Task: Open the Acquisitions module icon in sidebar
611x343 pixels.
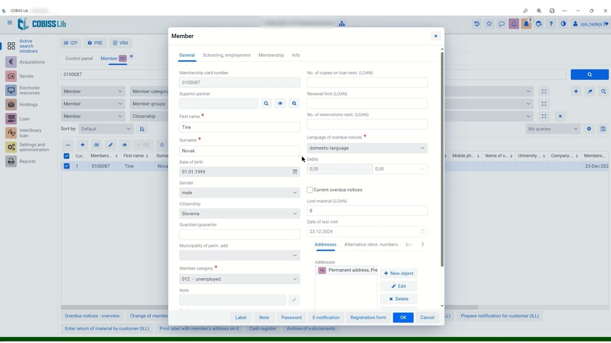Action: tap(11, 62)
